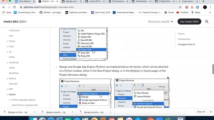This screenshot has height=120, width=214.
Task: Open Clean Python compiled files entry
Action: pos(25,105)
